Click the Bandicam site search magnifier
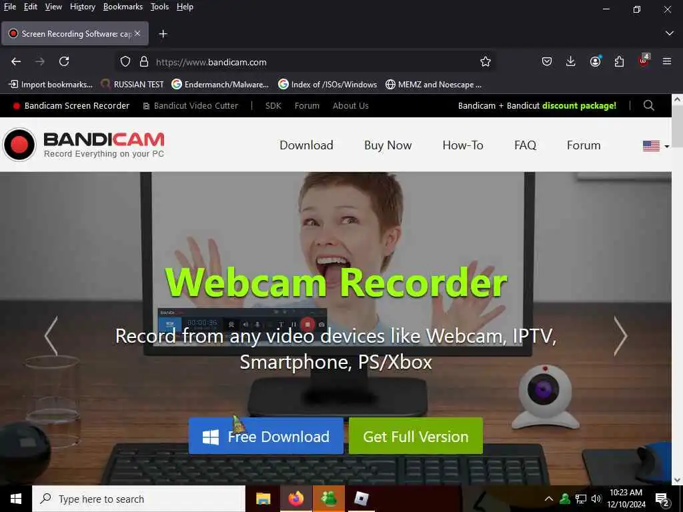The height and width of the screenshot is (512, 683). (648, 105)
